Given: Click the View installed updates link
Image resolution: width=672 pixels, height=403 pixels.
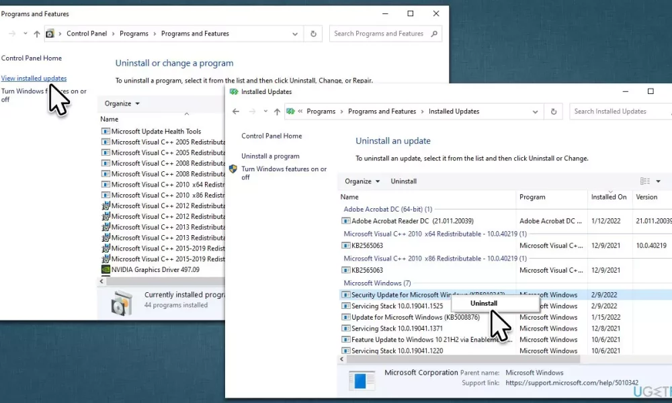Looking at the screenshot, I should pyautogui.click(x=34, y=79).
